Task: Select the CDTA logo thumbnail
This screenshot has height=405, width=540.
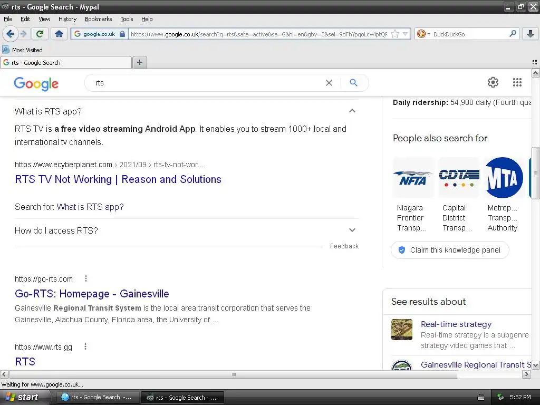Action: point(459,178)
